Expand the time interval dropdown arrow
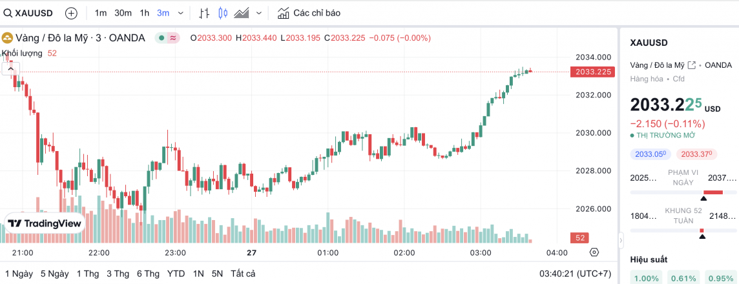 tap(180, 13)
